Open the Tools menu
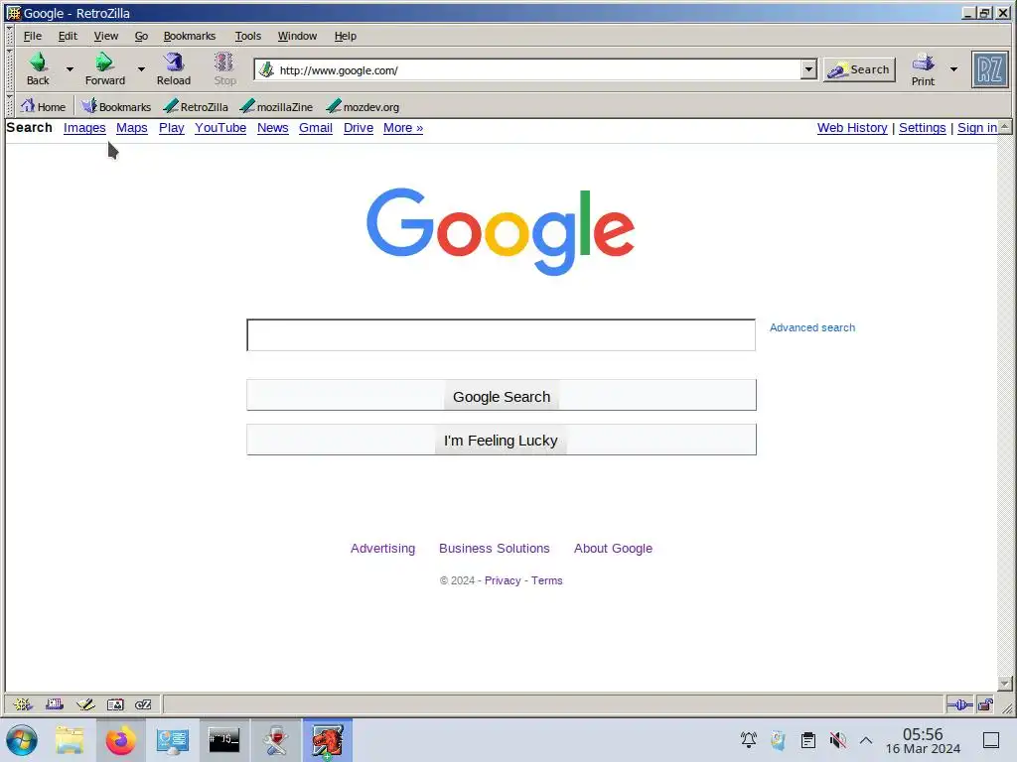 point(247,36)
